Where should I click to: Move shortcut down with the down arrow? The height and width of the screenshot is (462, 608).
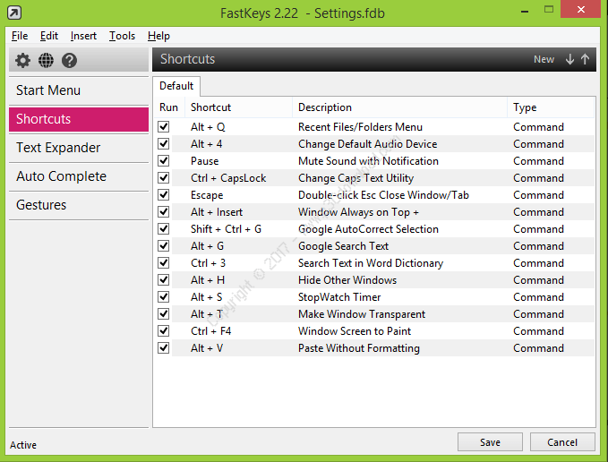click(x=569, y=59)
